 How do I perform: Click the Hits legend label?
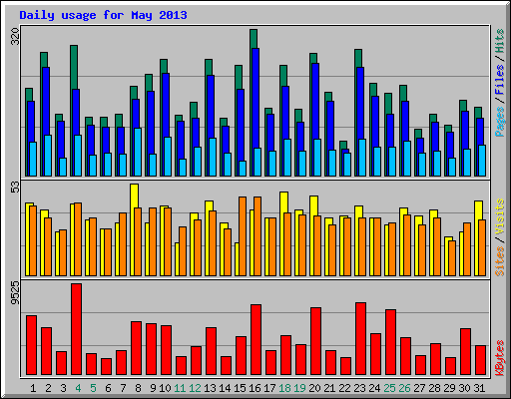tap(500, 41)
